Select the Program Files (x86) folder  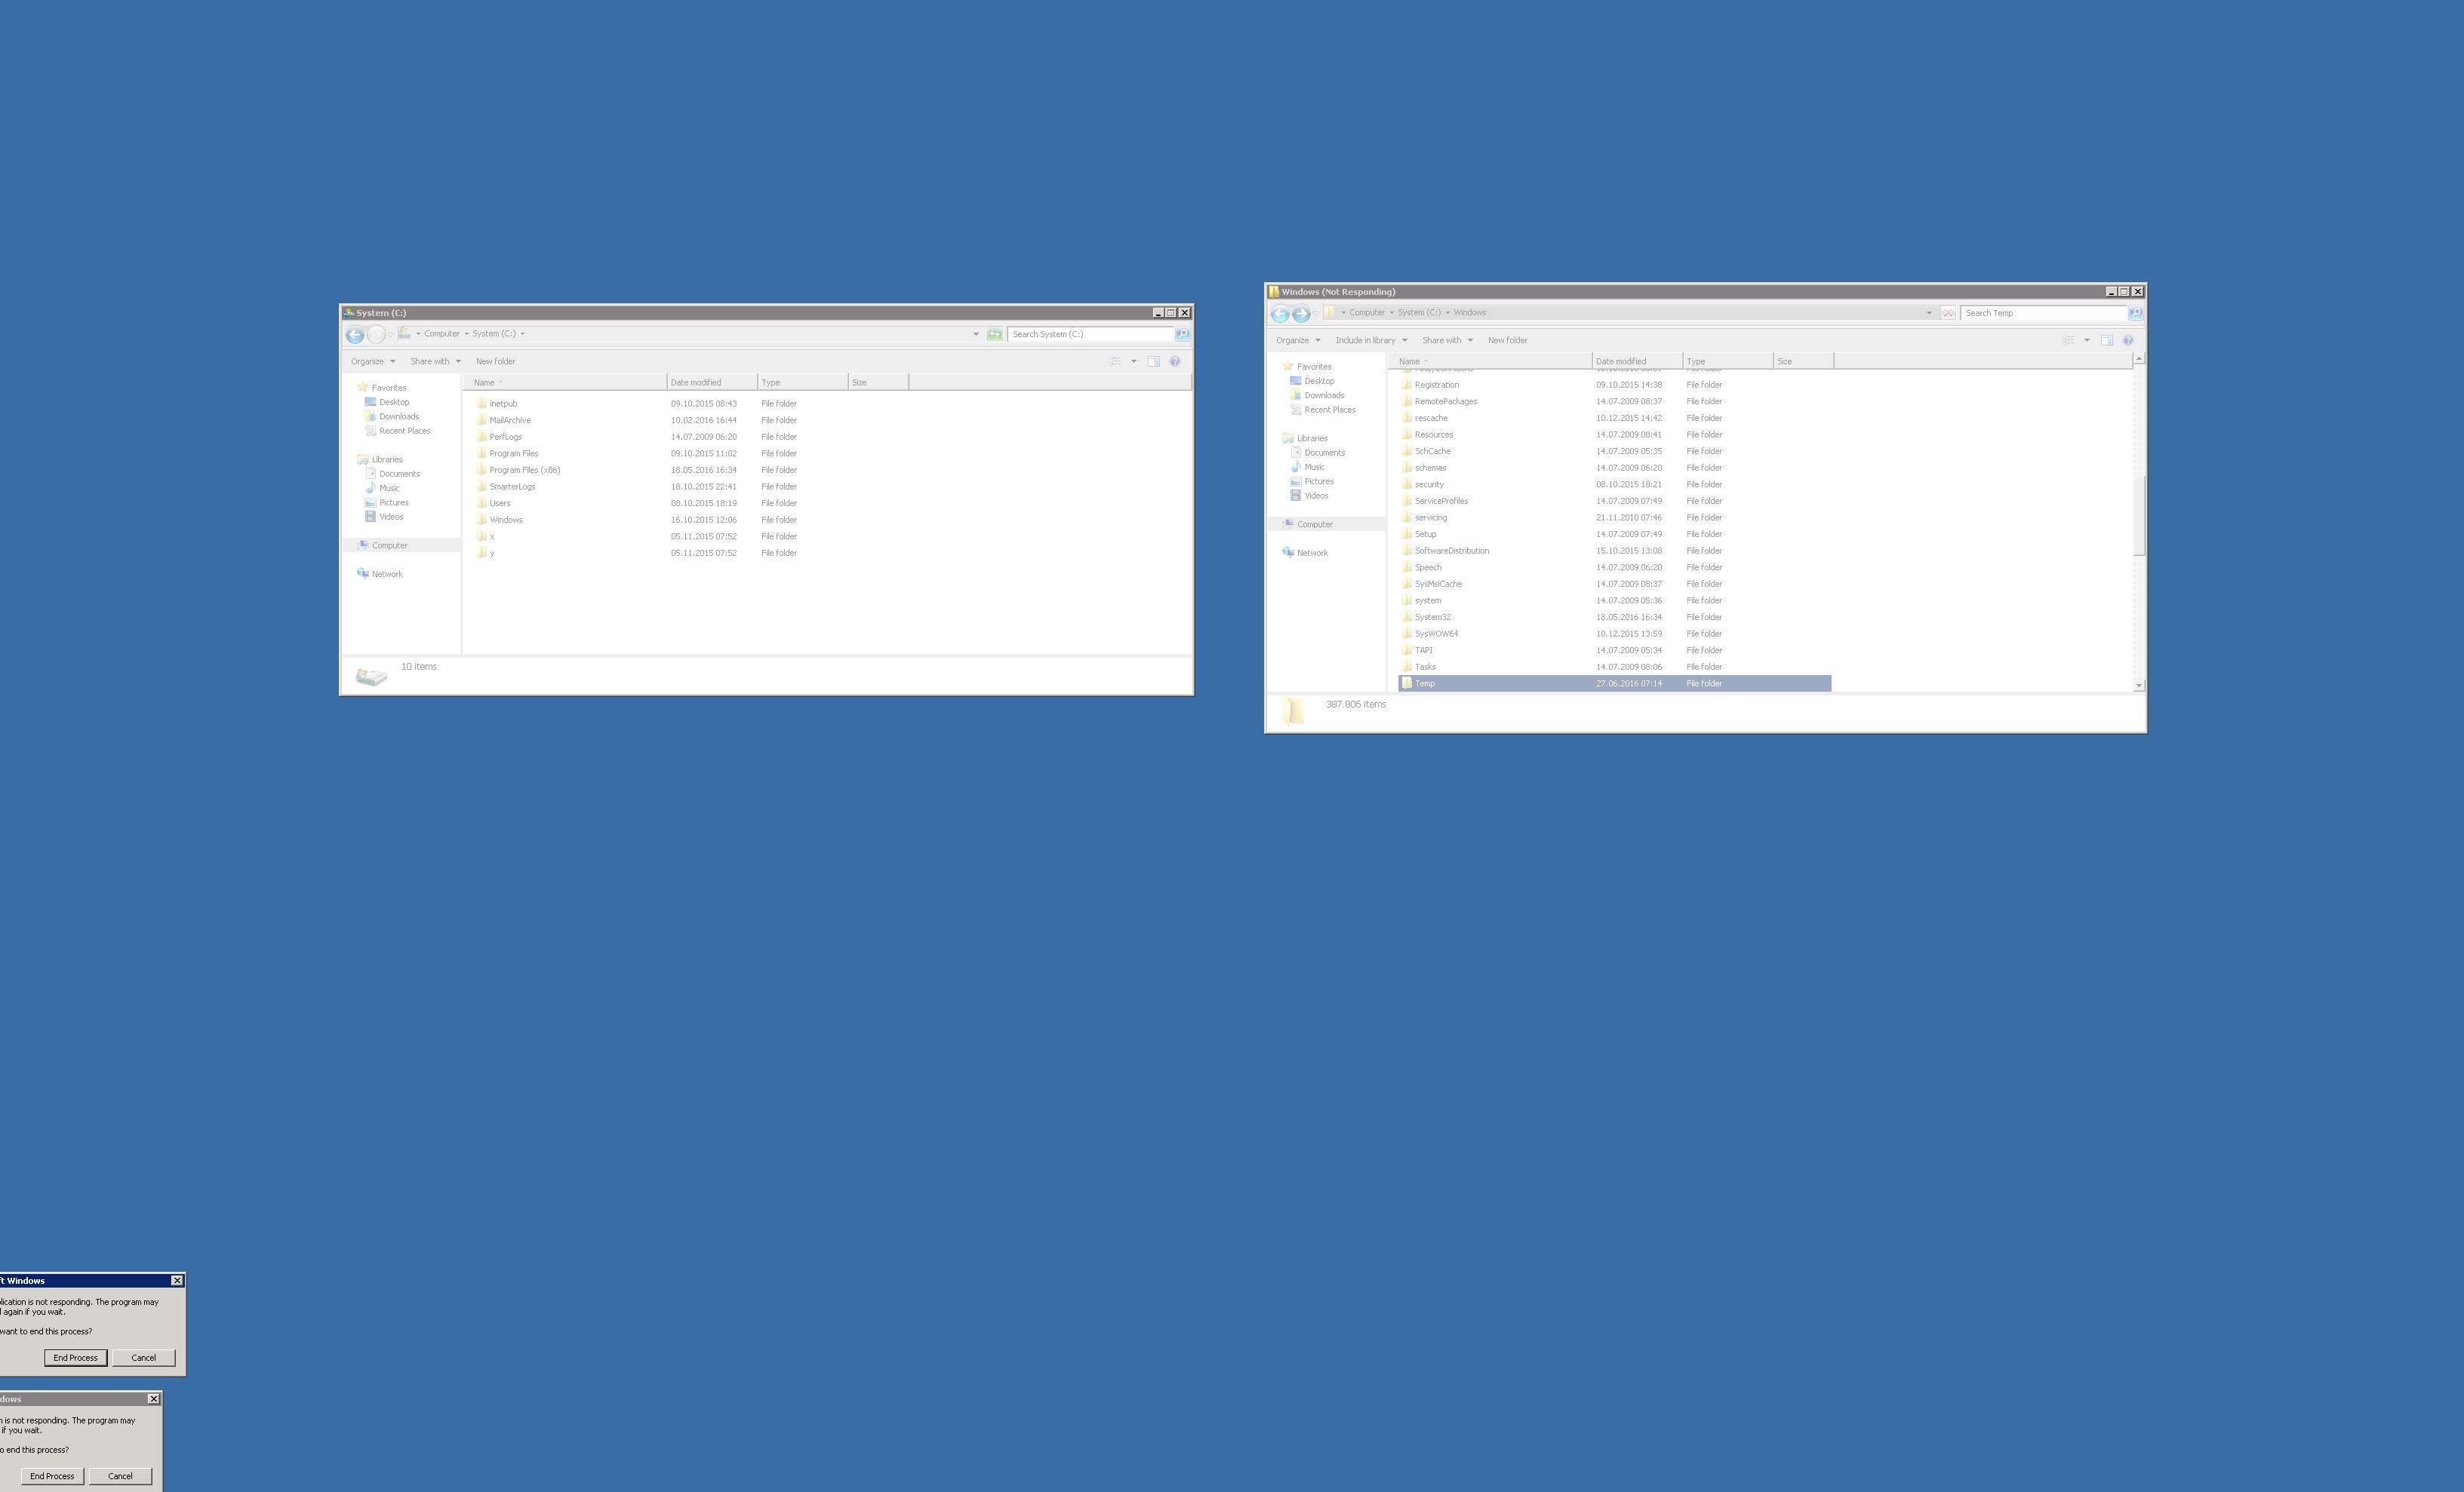pos(524,470)
